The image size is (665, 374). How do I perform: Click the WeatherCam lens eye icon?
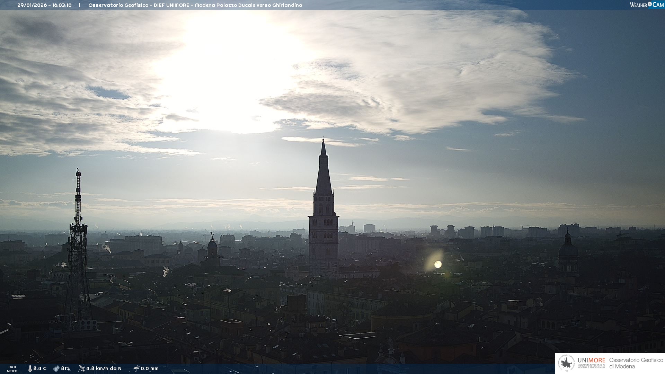(x=650, y=4)
